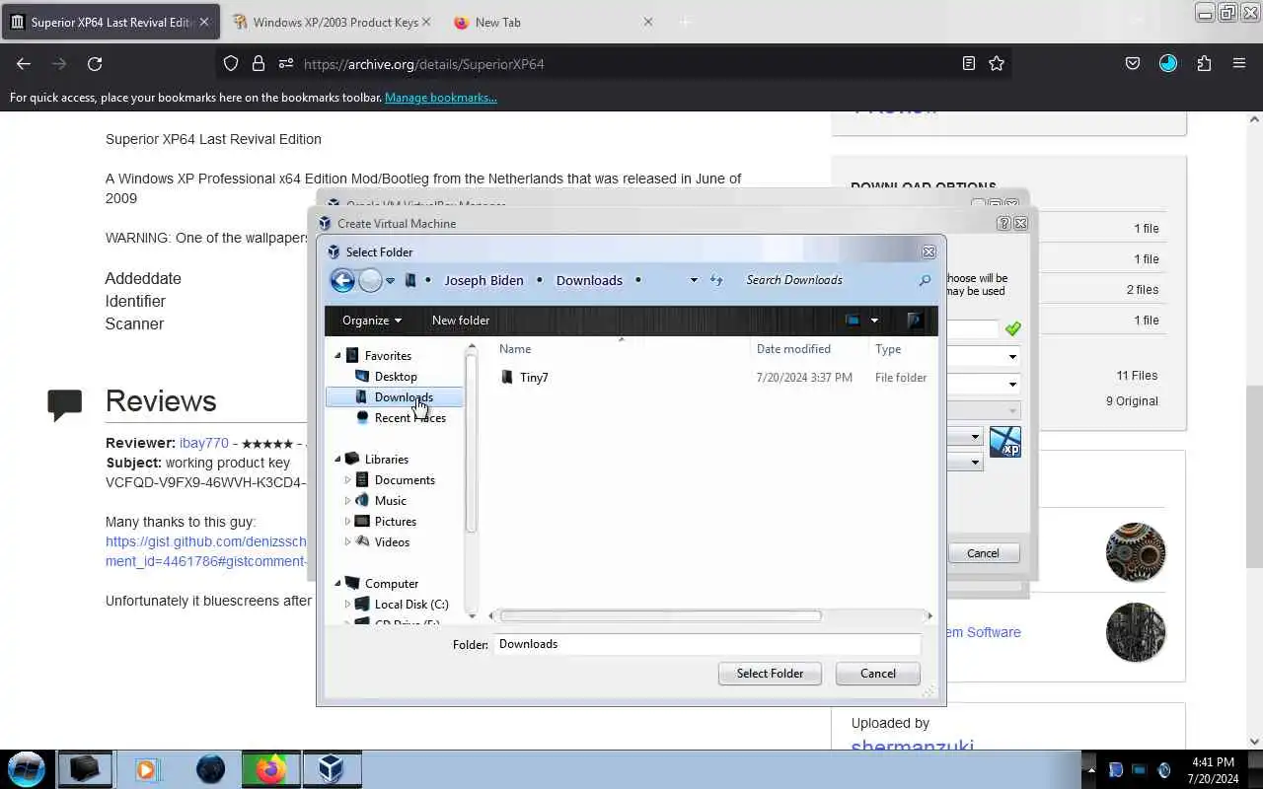
Task: Reload the archive.org page
Action: (x=95, y=63)
